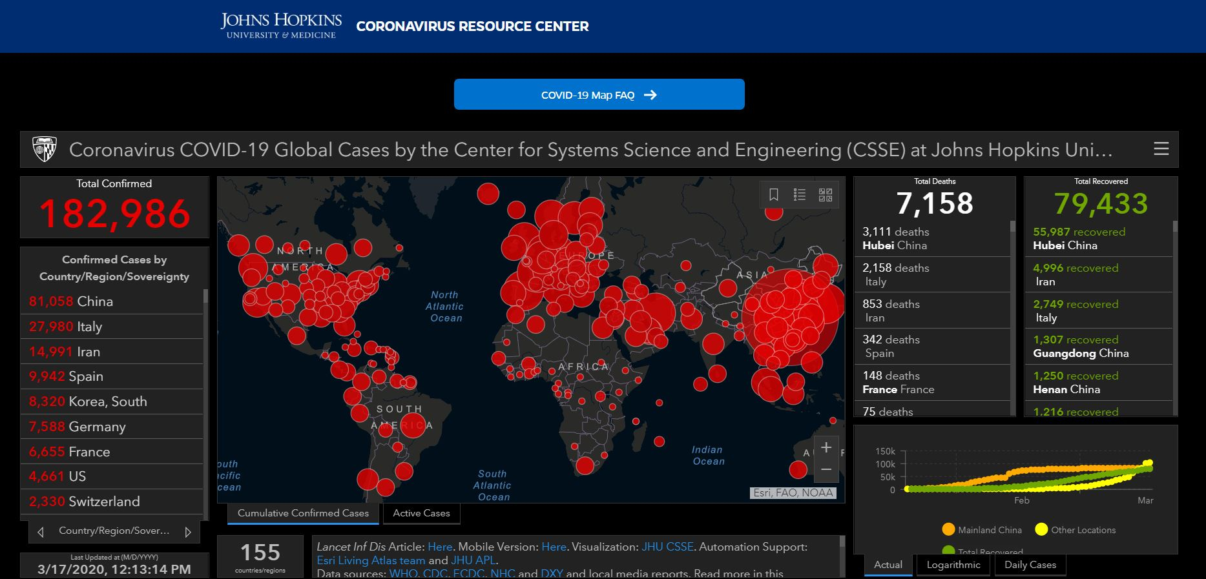
Task: Select the Daily Cases chart tab
Action: click(1030, 565)
